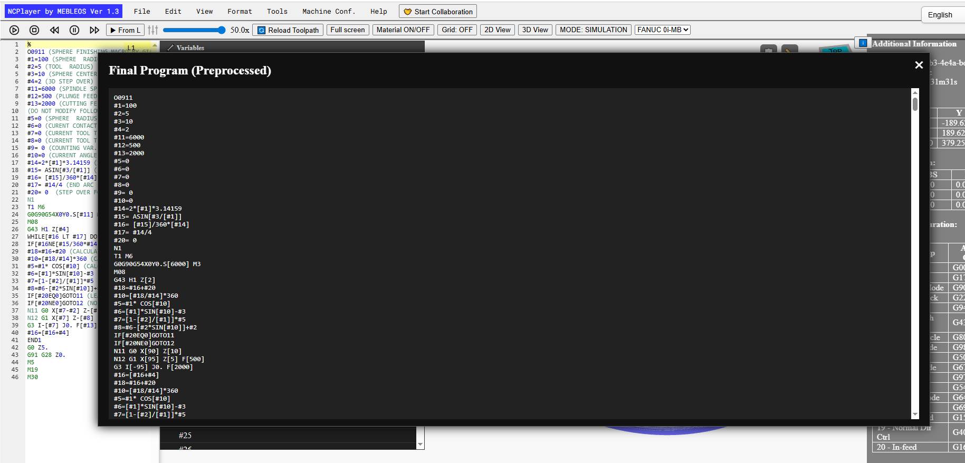Run program using From L button
Screen dimensions: 965x463
[x=125, y=30]
